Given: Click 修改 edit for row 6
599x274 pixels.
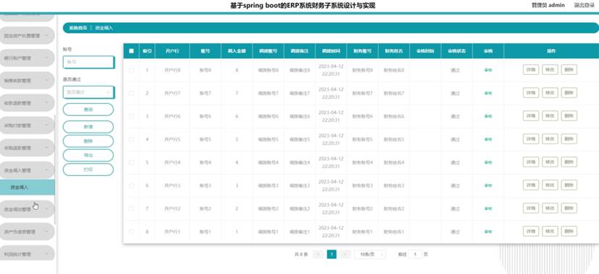Looking at the screenshot, I should coord(550,185).
